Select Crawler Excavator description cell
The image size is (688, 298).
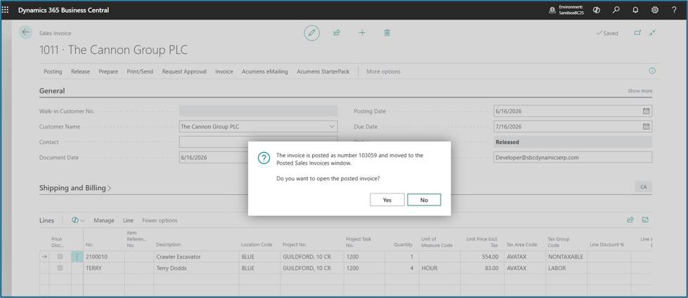pyautogui.click(x=196, y=257)
